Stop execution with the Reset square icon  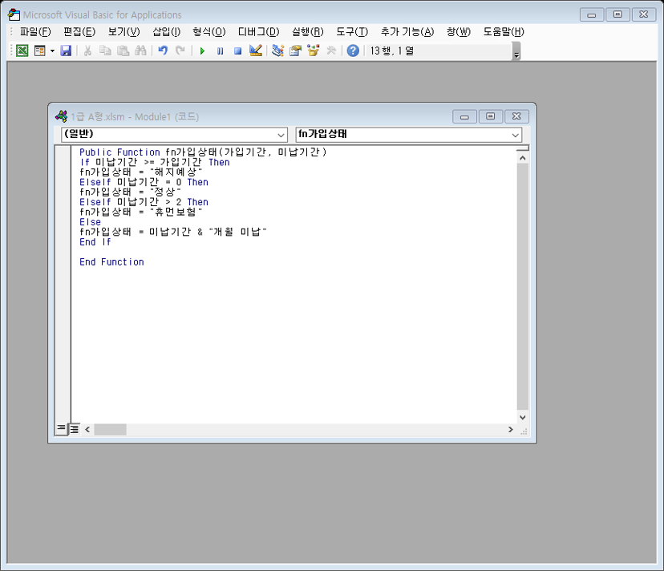click(x=237, y=51)
